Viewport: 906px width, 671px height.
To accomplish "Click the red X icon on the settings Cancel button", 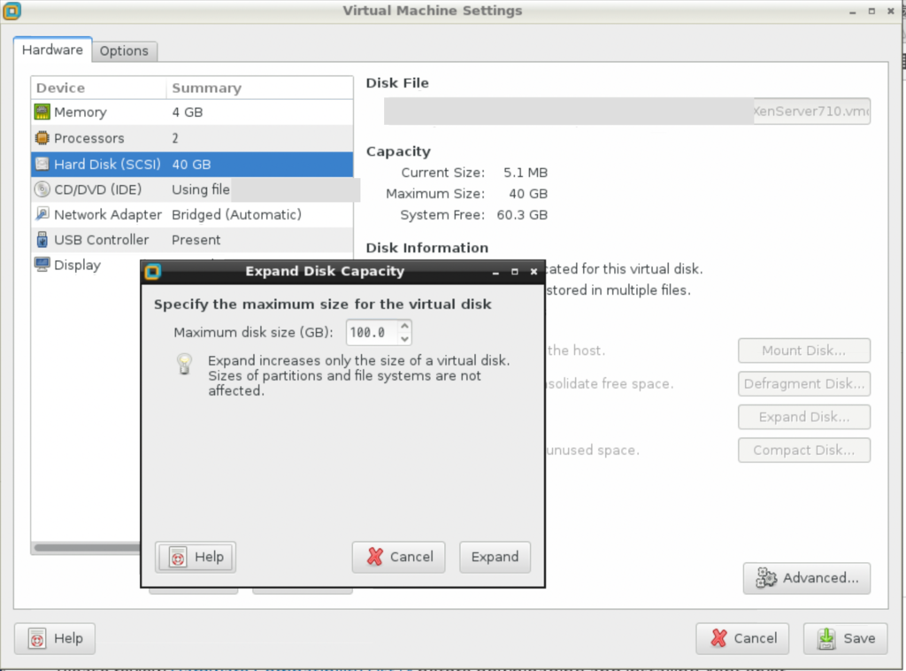I will (718, 638).
